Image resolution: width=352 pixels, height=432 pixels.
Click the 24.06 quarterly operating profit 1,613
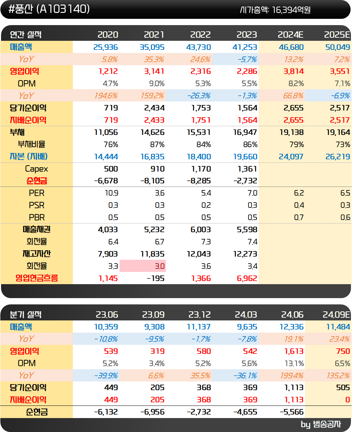pos(294,351)
